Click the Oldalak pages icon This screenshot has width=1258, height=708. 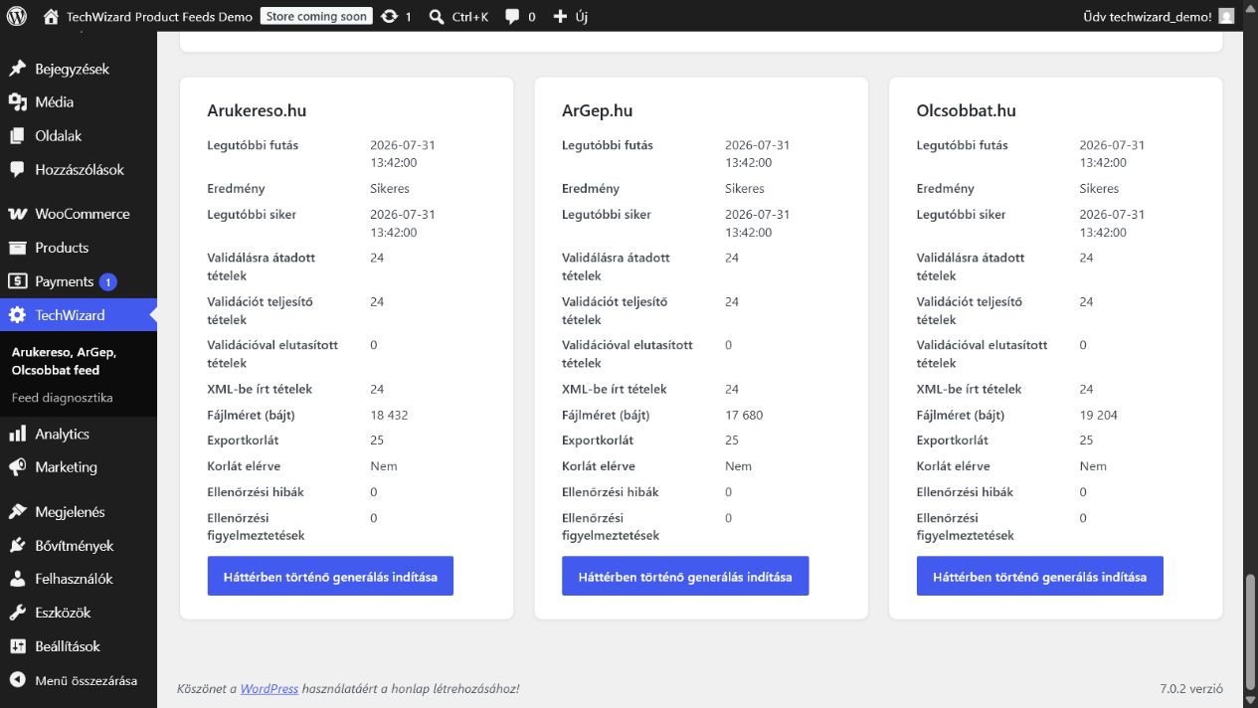click(17, 135)
